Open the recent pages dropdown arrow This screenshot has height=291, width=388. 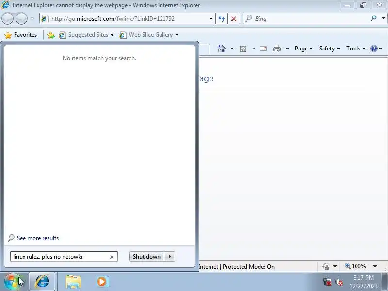[x=32, y=19]
